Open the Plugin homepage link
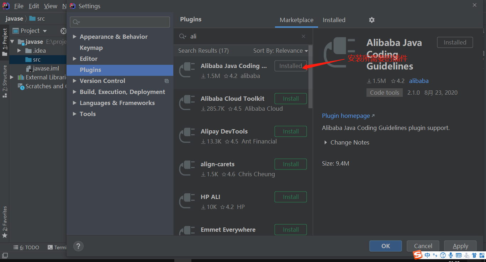The width and height of the screenshot is (486, 262). [x=348, y=116]
